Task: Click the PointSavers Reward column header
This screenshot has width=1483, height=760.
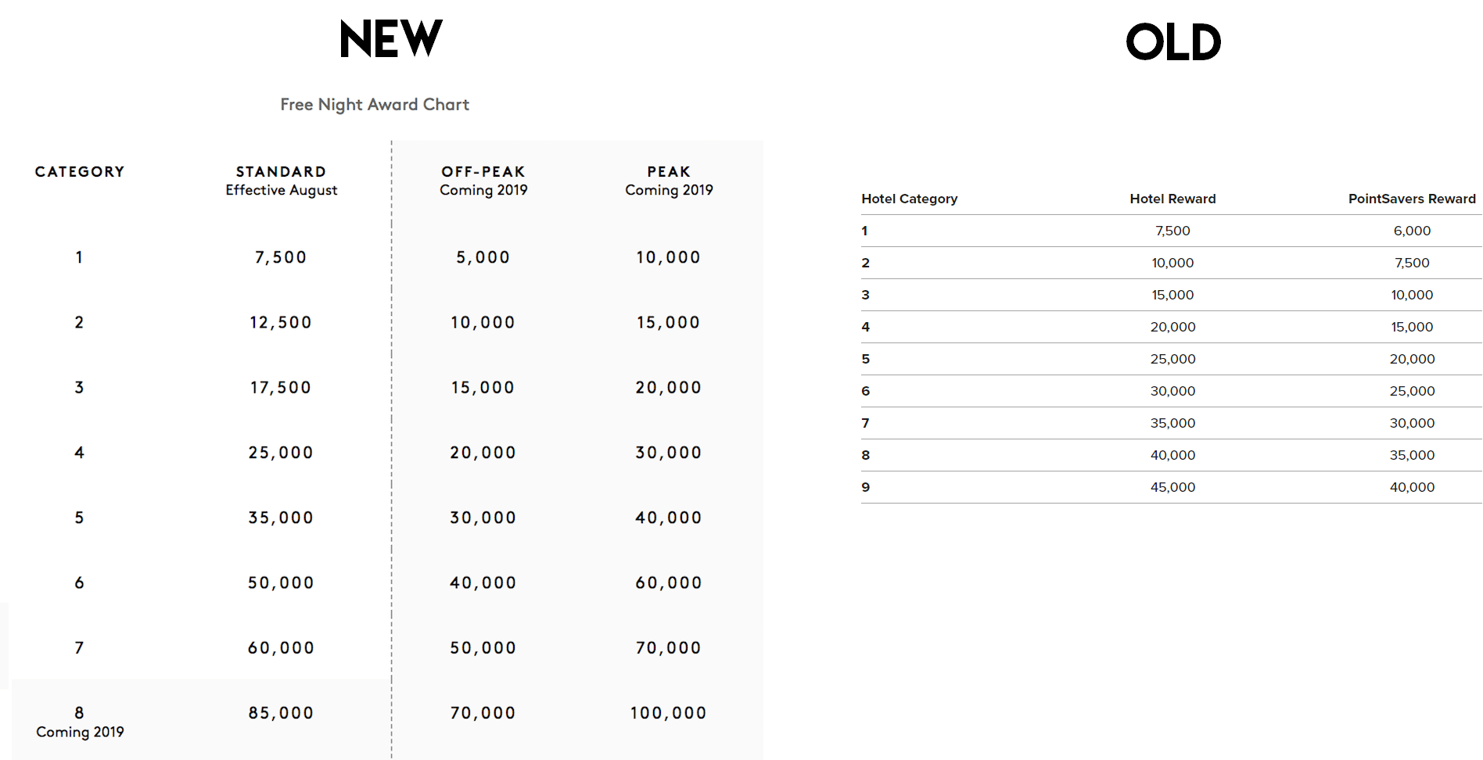Action: coord(1412,199)
